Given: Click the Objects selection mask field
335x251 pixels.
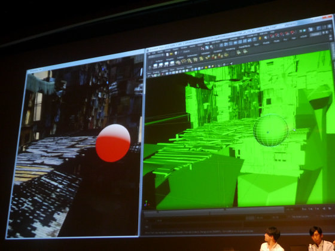Looking at the screenshot, I should tap(186, 51).
